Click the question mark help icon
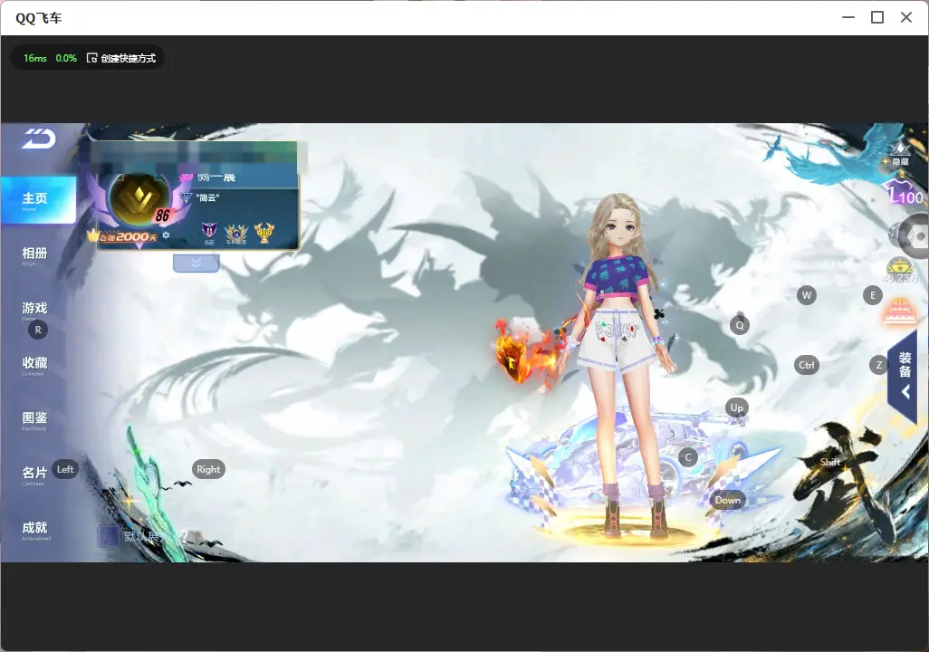929x652 pixels. point(184,536)
